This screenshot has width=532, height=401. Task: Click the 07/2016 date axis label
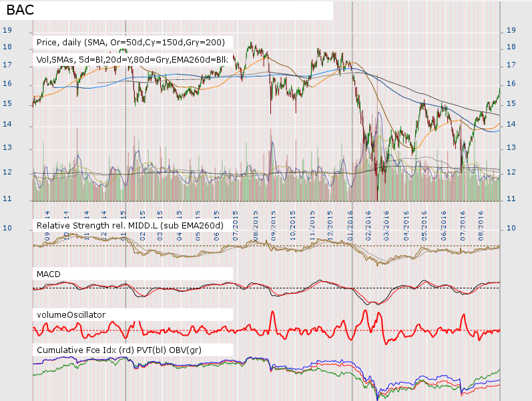[x=462, y=226]
